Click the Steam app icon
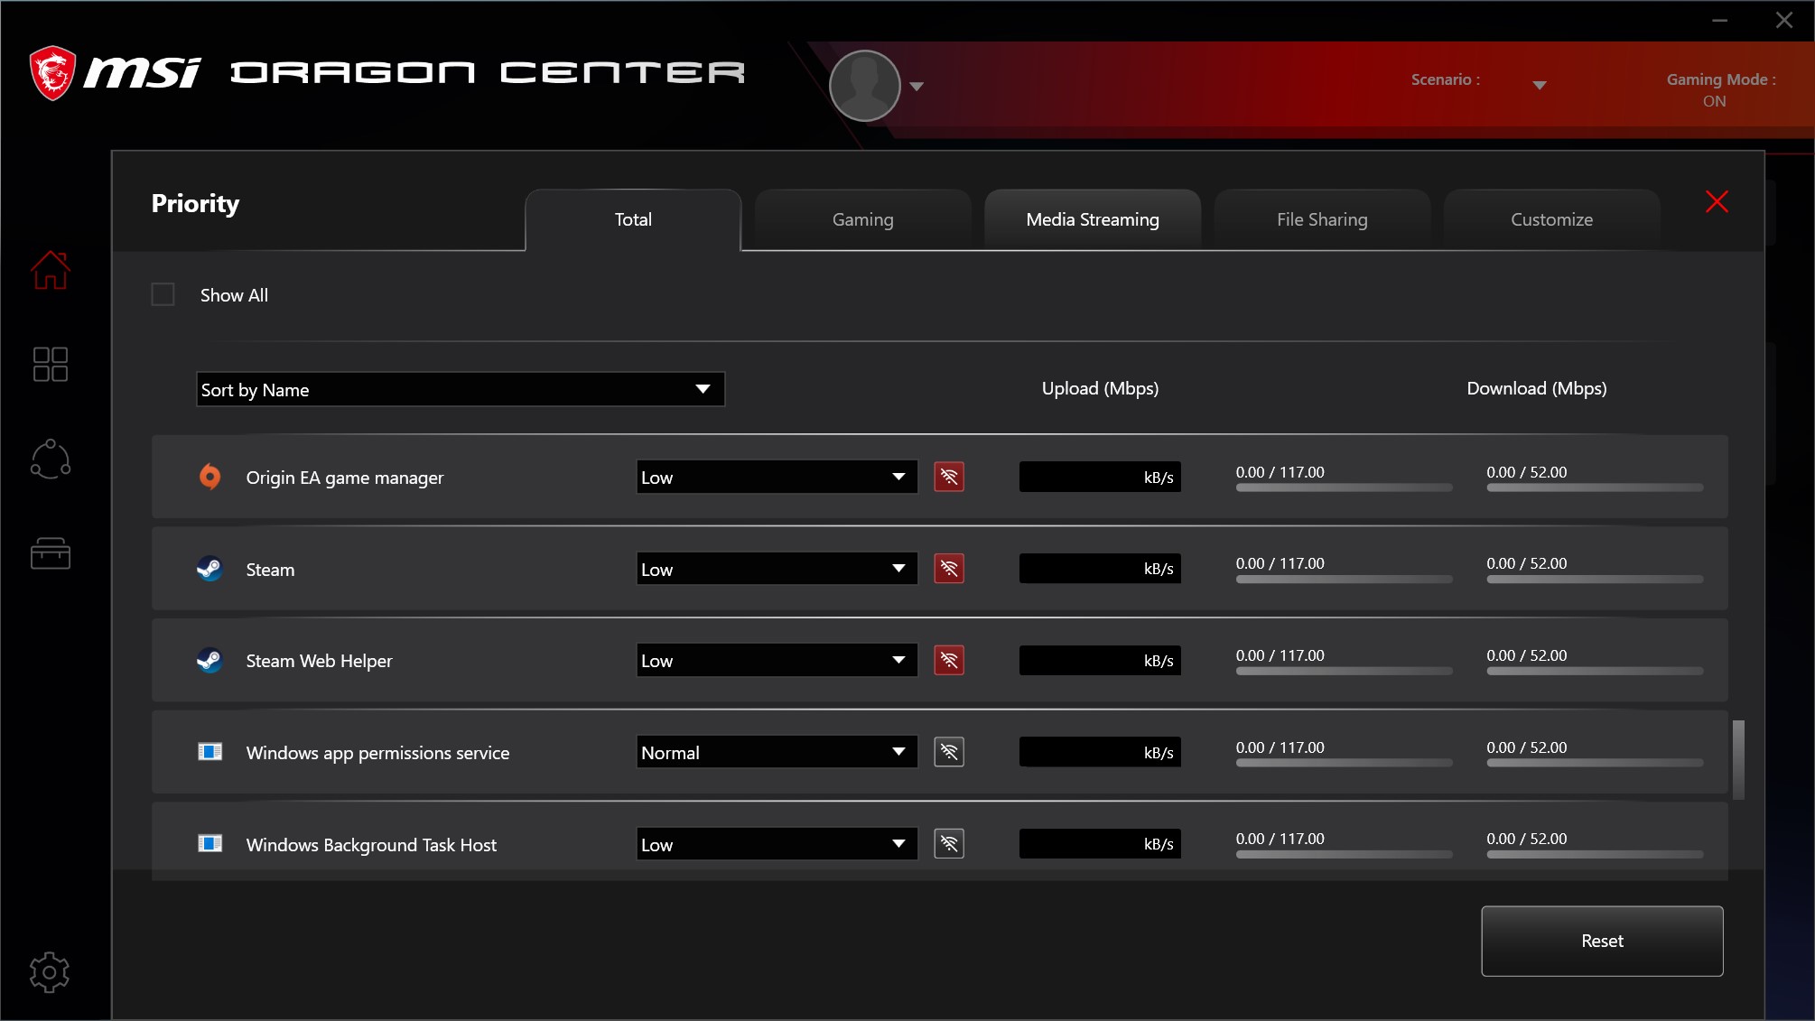Viewport: 1815px width, 1021px height. tap(209, 569)
